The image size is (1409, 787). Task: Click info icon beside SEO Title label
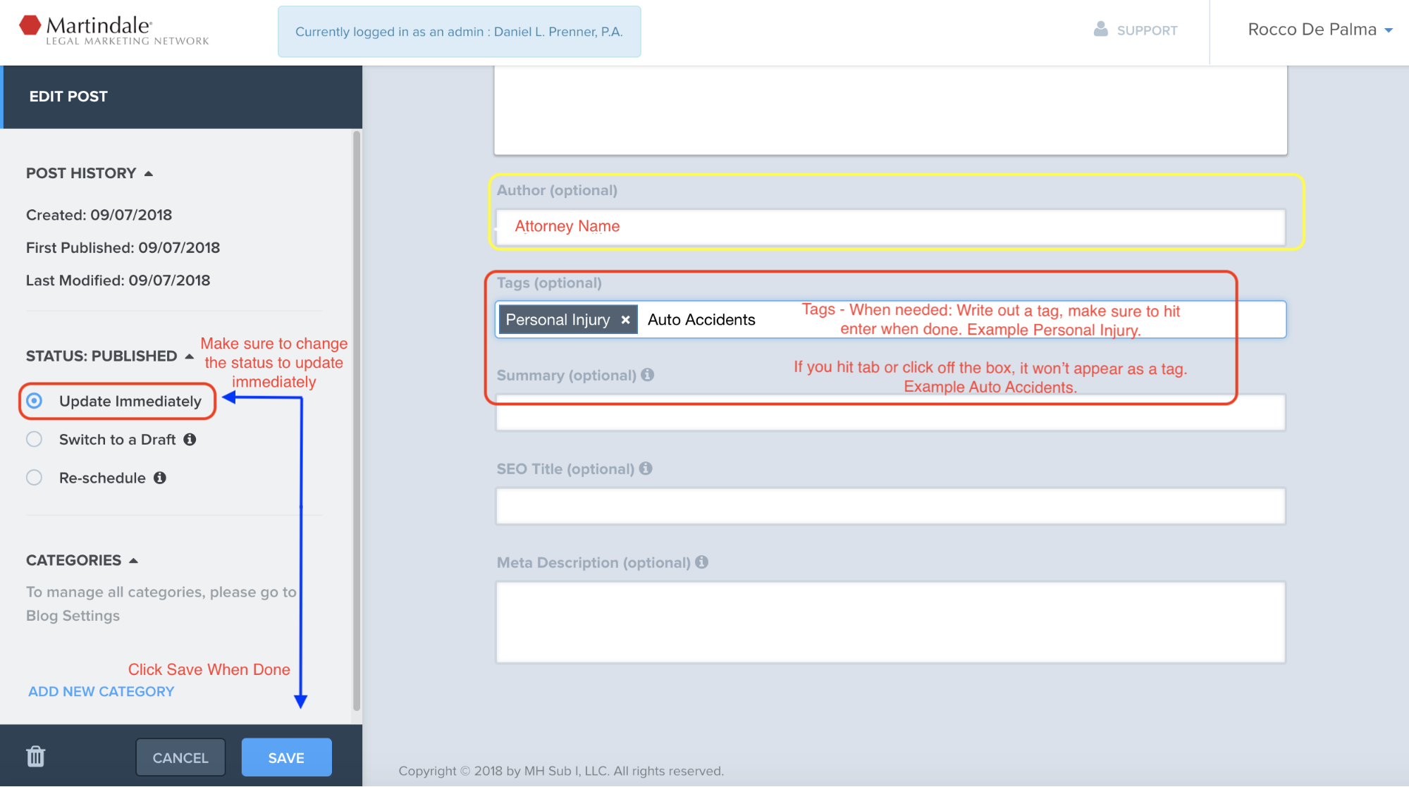646,469
